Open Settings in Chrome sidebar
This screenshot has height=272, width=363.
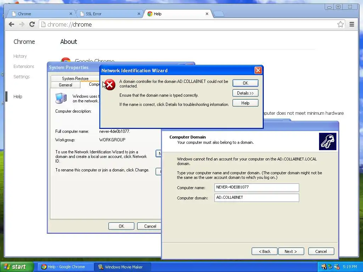point(22,76)
